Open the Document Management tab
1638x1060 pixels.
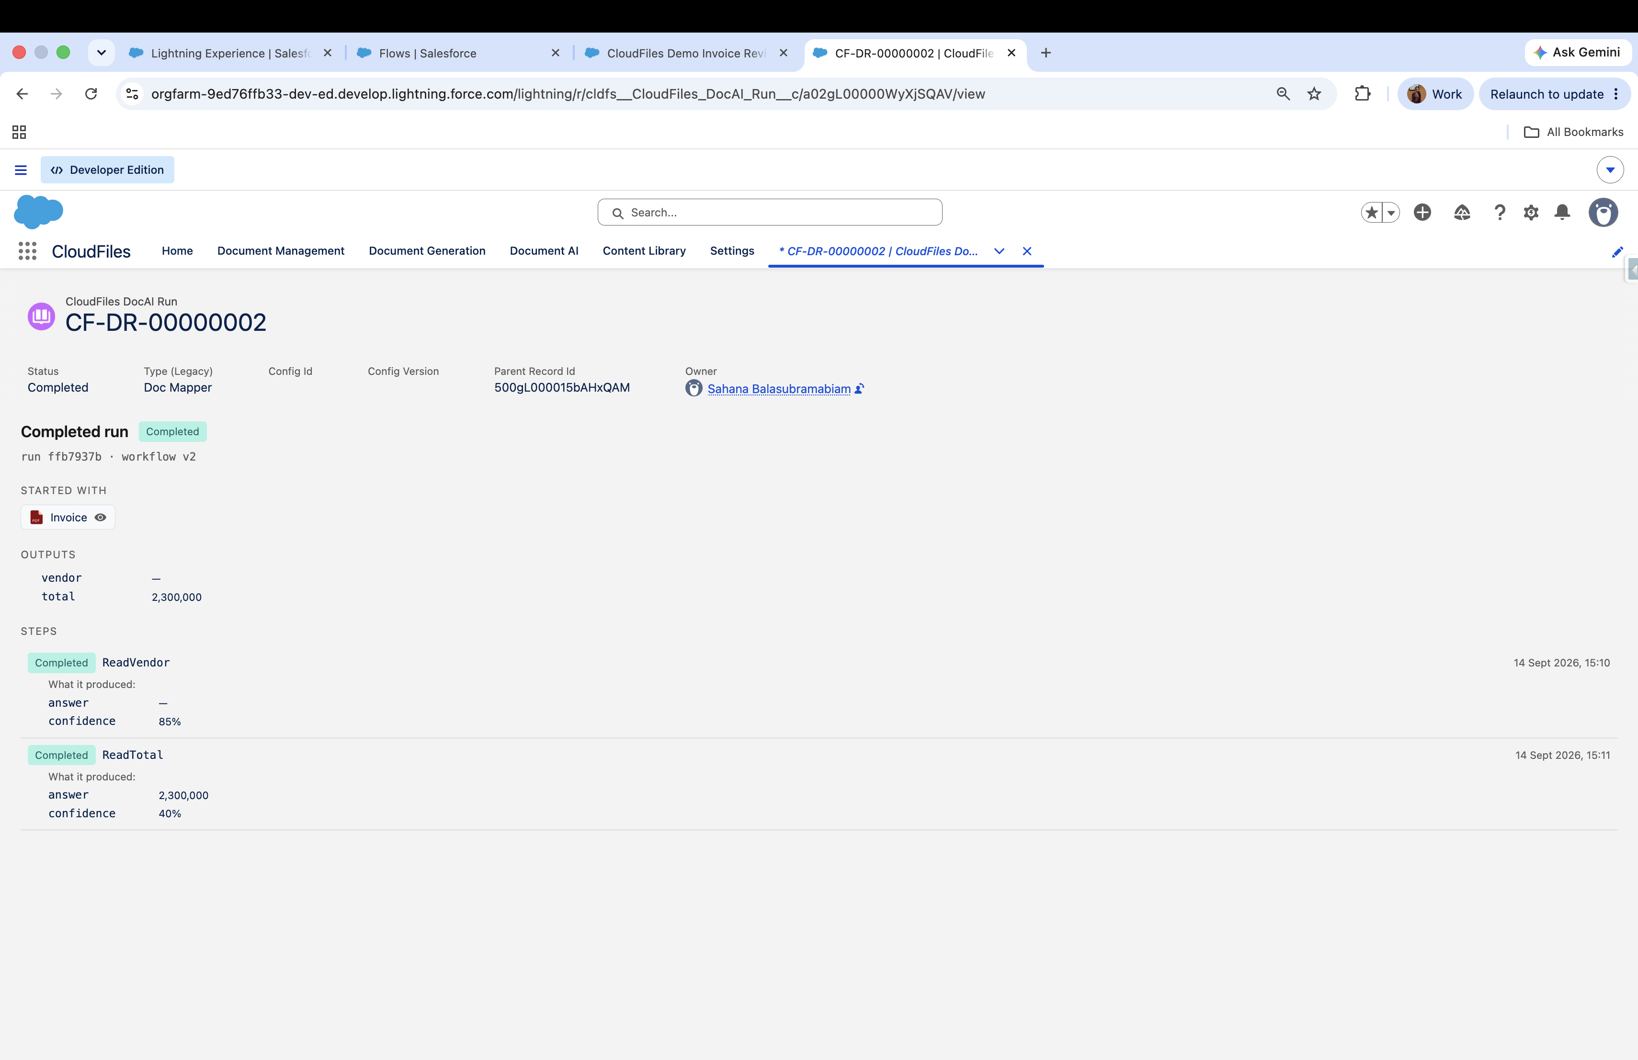point(281,251)
